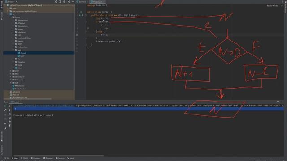
Task: Select Main class in project tree
Action: tap(18, 68)
